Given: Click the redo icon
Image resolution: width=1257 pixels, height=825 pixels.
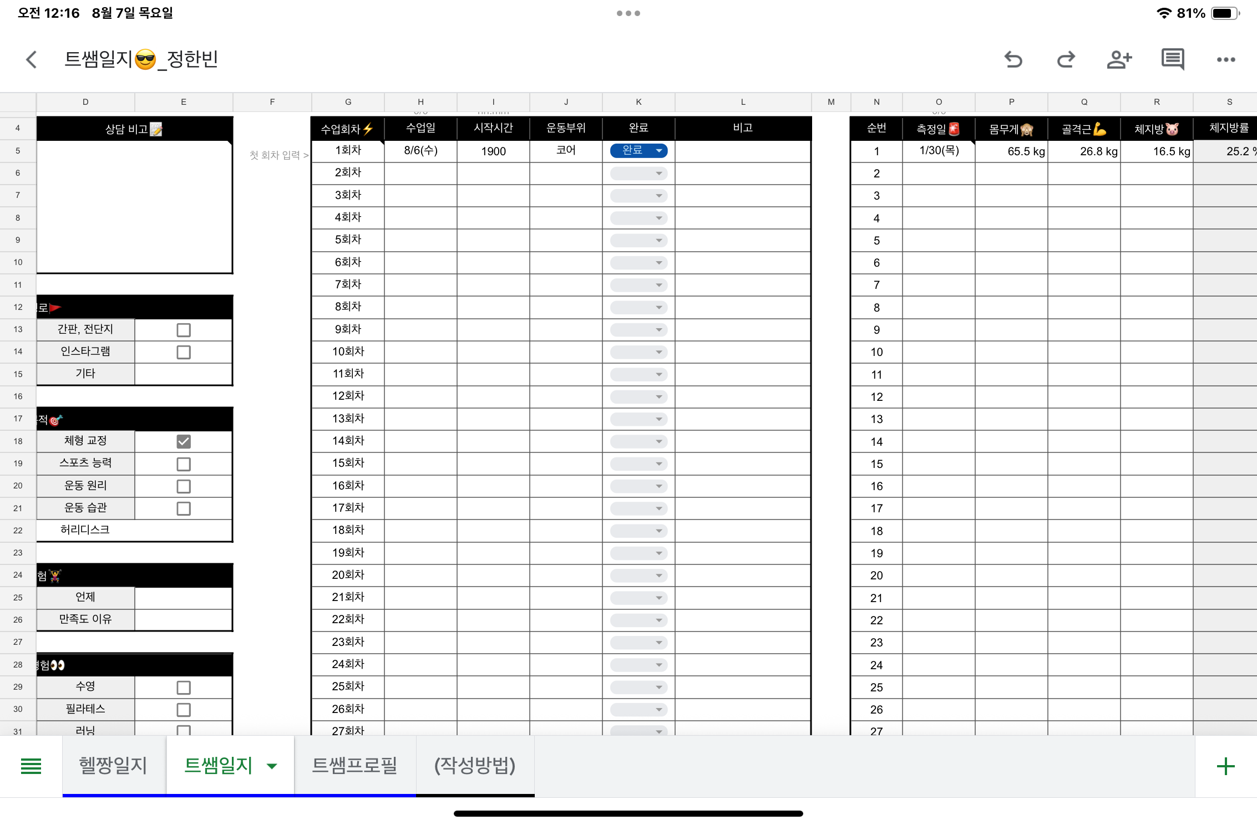Looking at the screenshot, I should (x=1066, y=59).
